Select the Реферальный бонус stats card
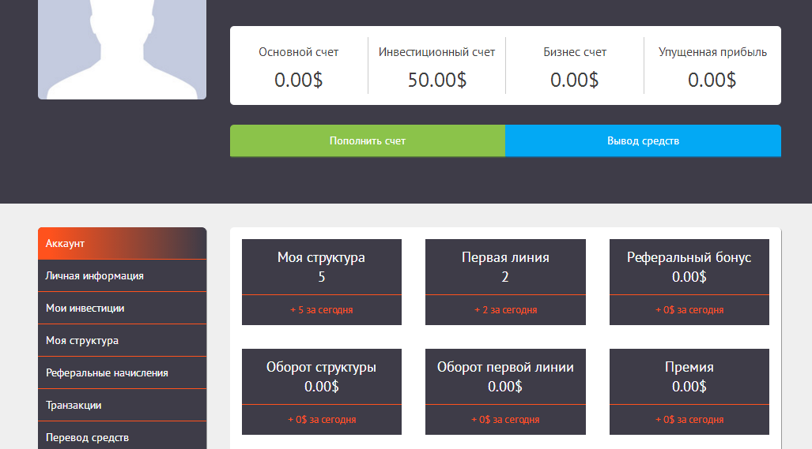 pos(689,281)
